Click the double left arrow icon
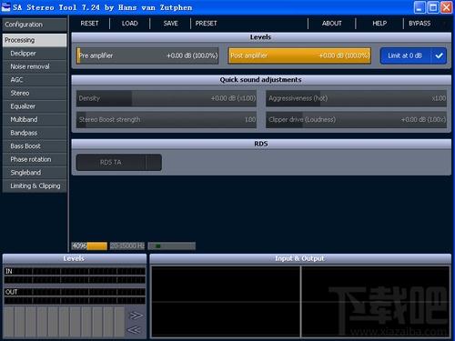 coord(135,329)
